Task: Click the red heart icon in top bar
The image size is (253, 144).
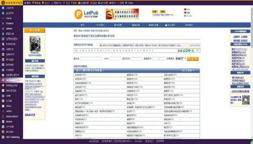Action: [x=33, y=3]
